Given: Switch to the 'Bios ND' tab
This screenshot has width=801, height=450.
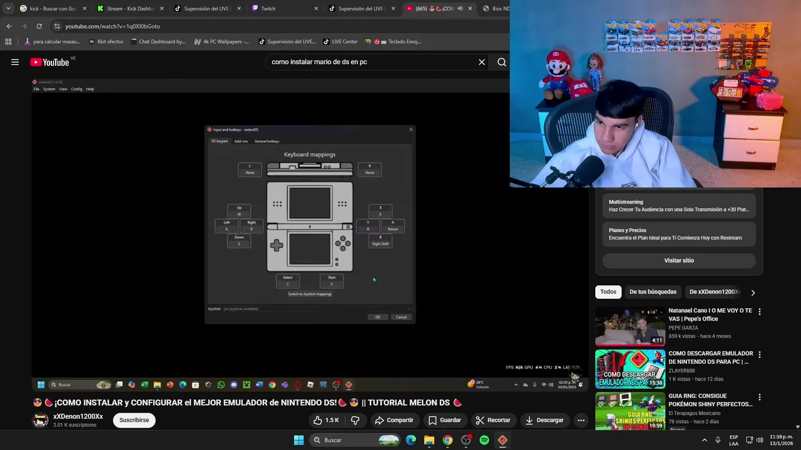Looking at the screenshot, I should pyautogui.click(x=496, y=9).
